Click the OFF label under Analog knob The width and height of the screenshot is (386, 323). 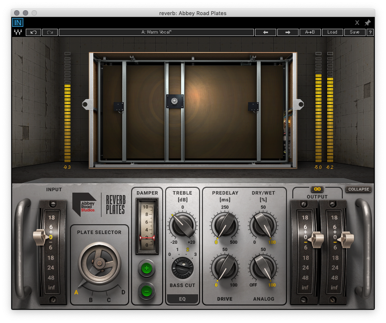tap(253, 285)
